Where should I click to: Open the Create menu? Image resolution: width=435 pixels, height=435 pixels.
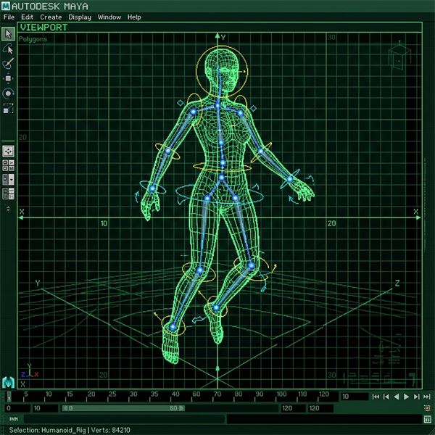coord(51,17)
